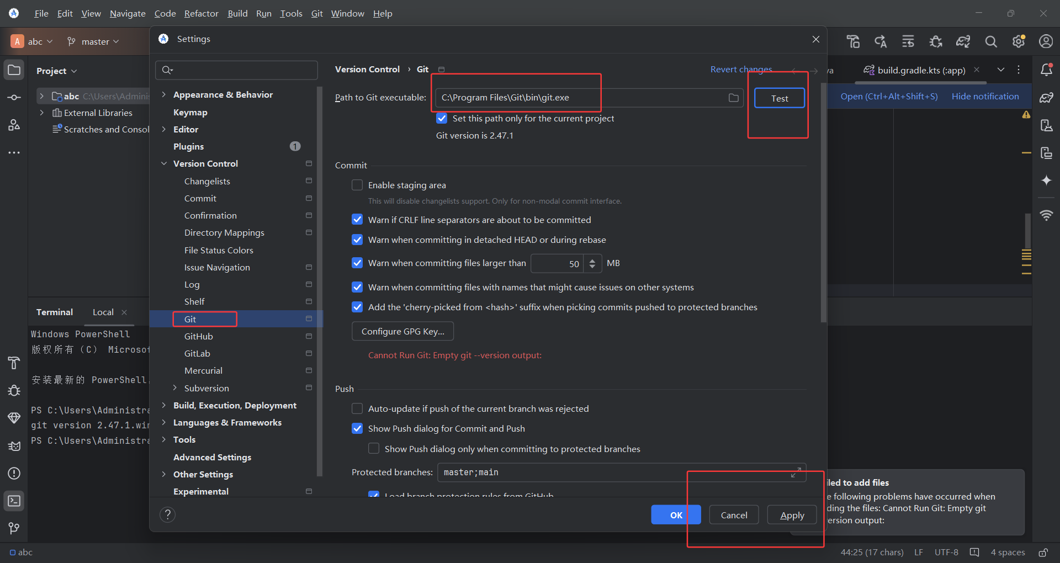
Task: Click the Git settings panel scrollbar
Action: coord(823,202)
